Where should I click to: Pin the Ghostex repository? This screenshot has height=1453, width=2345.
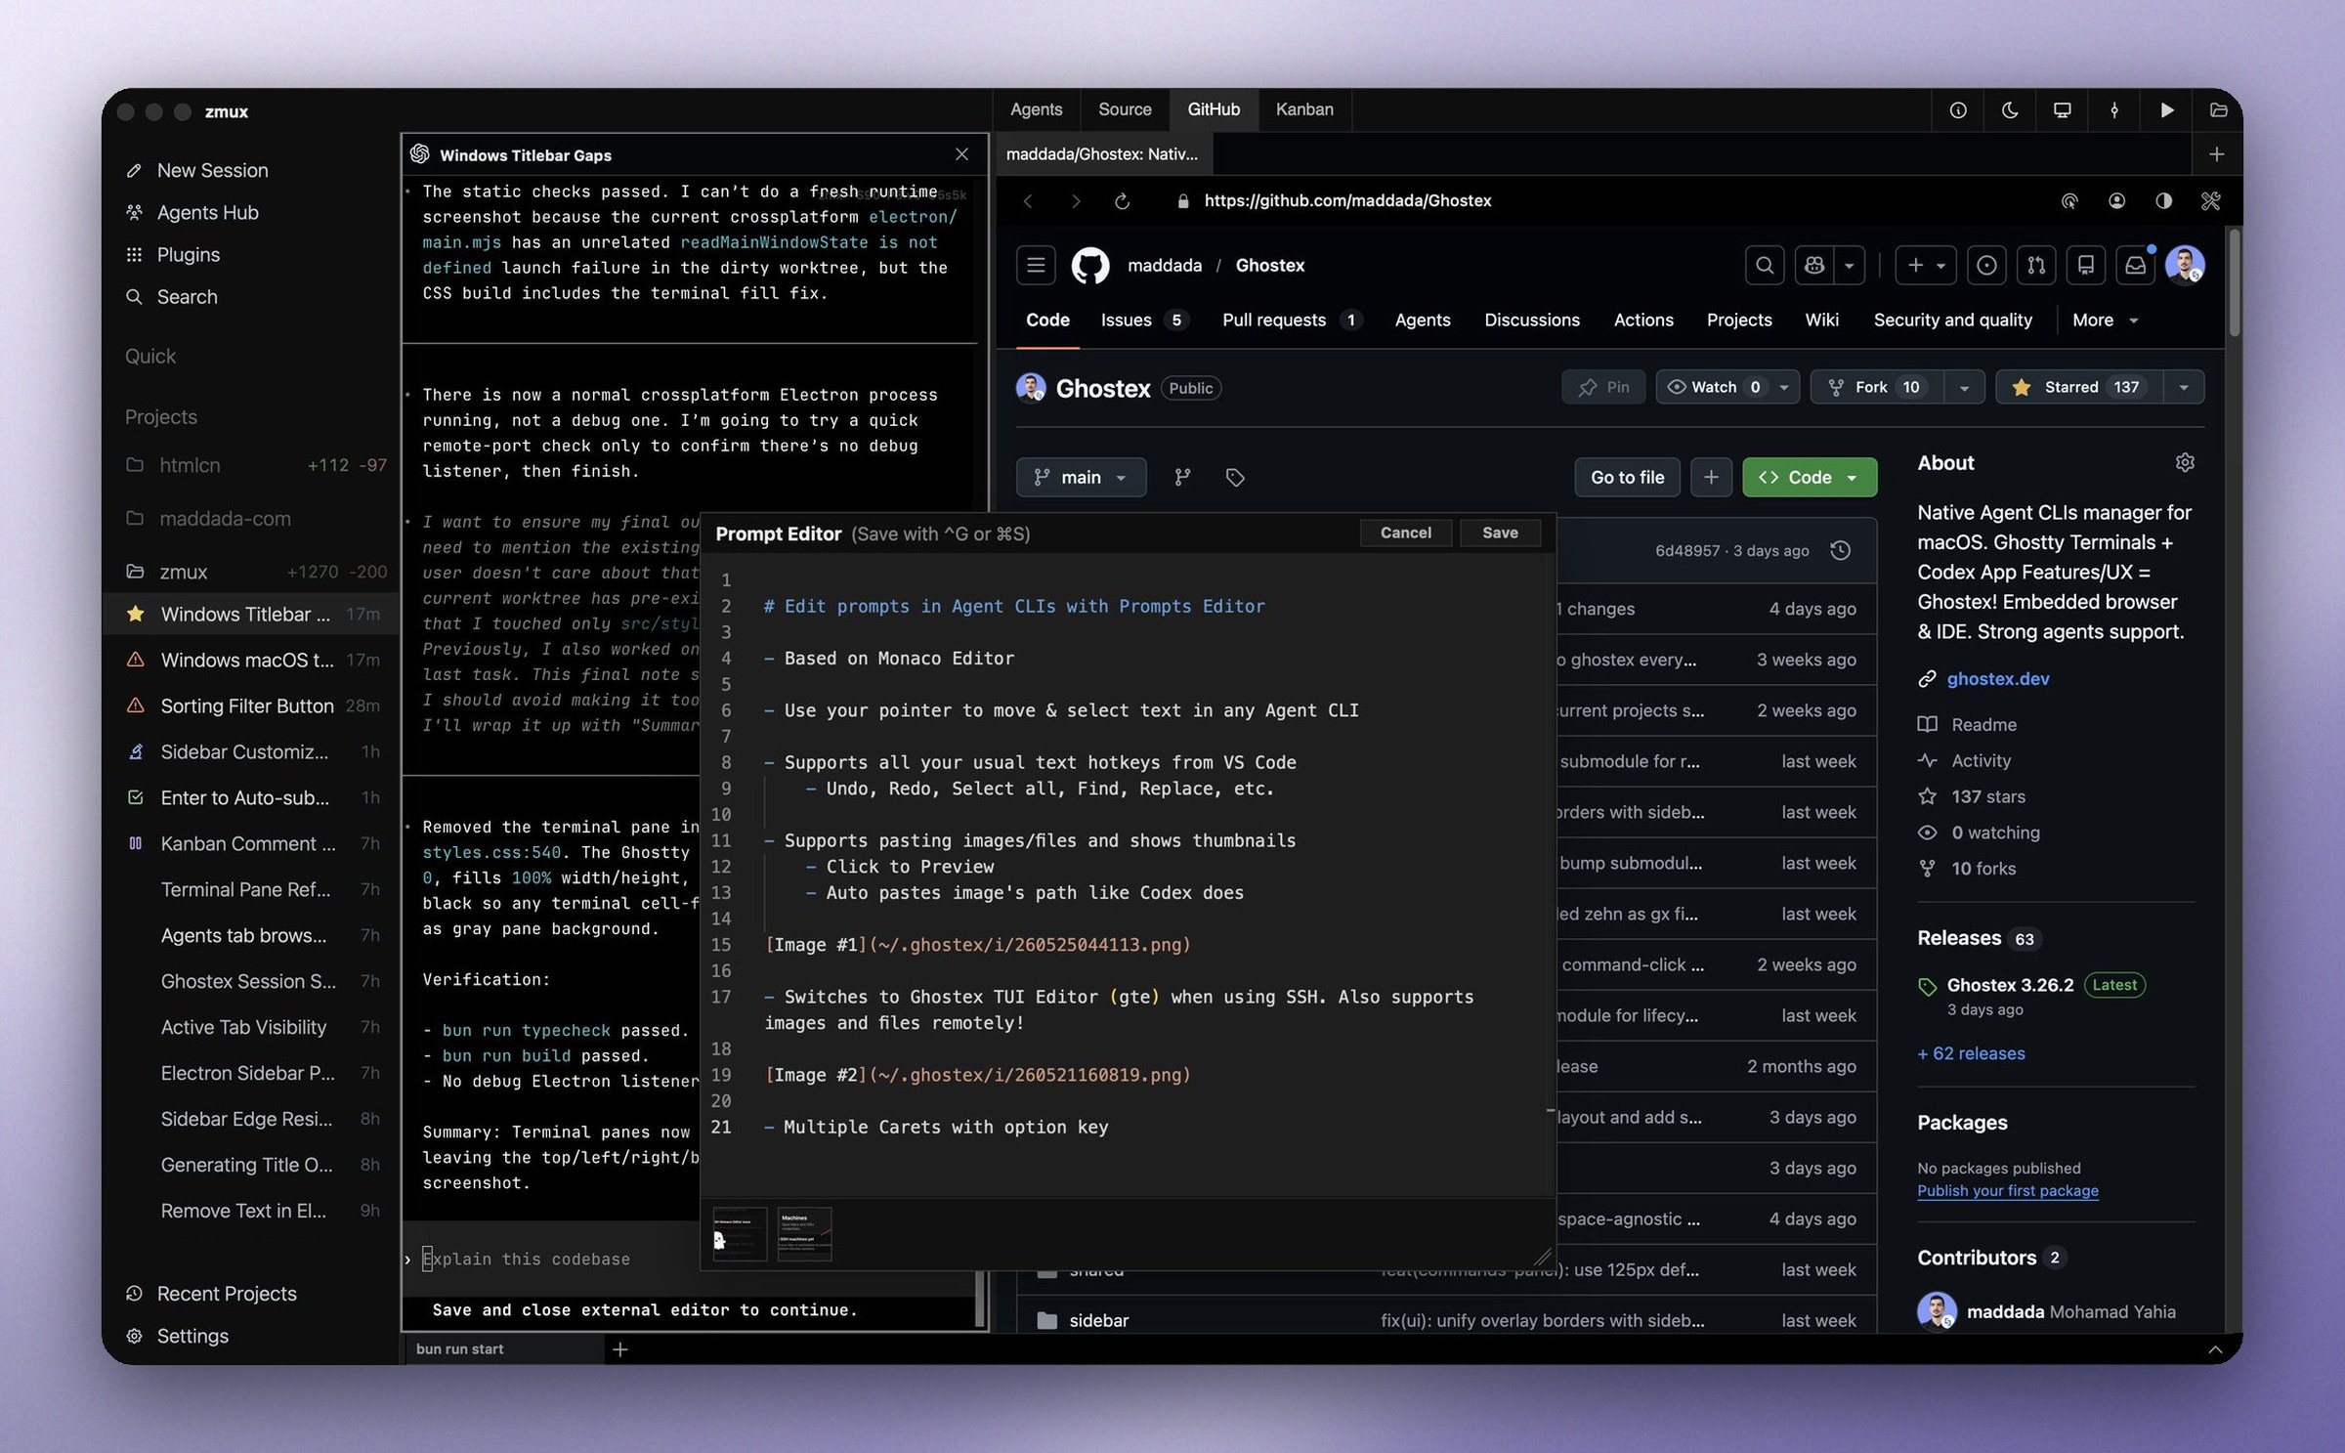coord(1603,388)
